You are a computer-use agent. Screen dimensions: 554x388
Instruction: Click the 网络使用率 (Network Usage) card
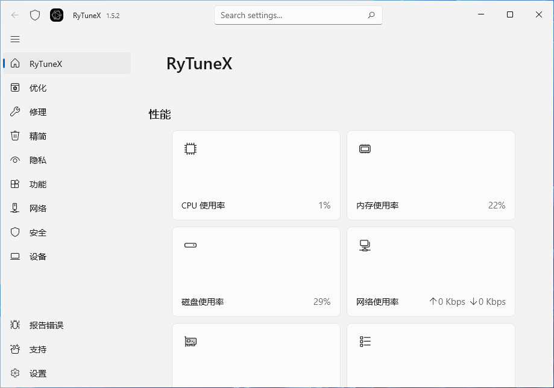430,271
